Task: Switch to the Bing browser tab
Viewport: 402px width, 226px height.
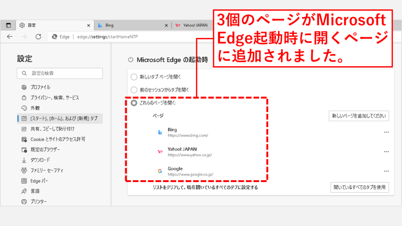Action: click(x=130, y=25)
